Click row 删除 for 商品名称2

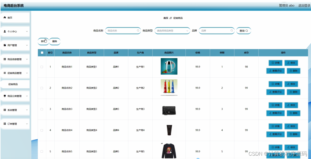pyautogui.click(x=294, y=92)
